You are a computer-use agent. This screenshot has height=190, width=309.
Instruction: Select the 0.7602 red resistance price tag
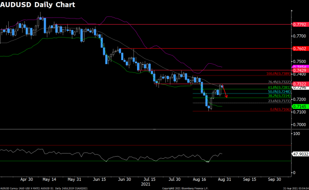(x=300, y=48)
